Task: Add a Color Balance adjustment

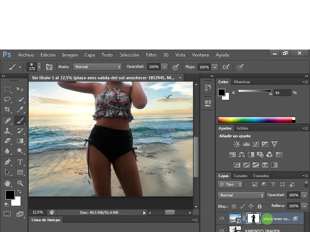Action: [x=241, y=154]
